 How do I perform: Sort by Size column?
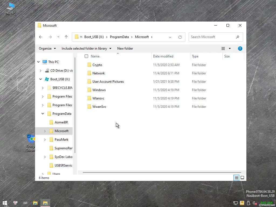[227, 56]
